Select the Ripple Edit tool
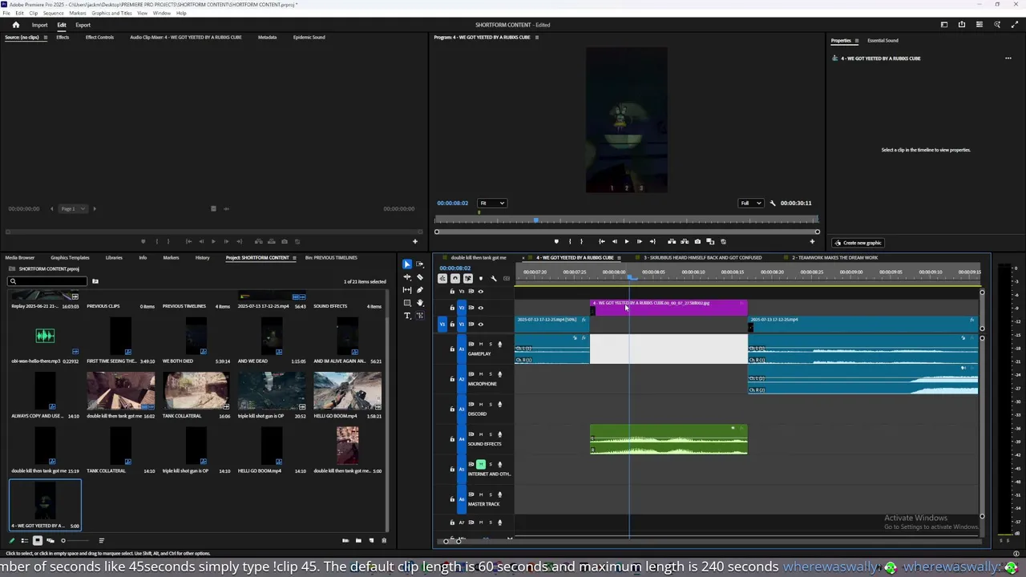The width and height of the screenshot is (1026, 577). [x=407, y=276]
